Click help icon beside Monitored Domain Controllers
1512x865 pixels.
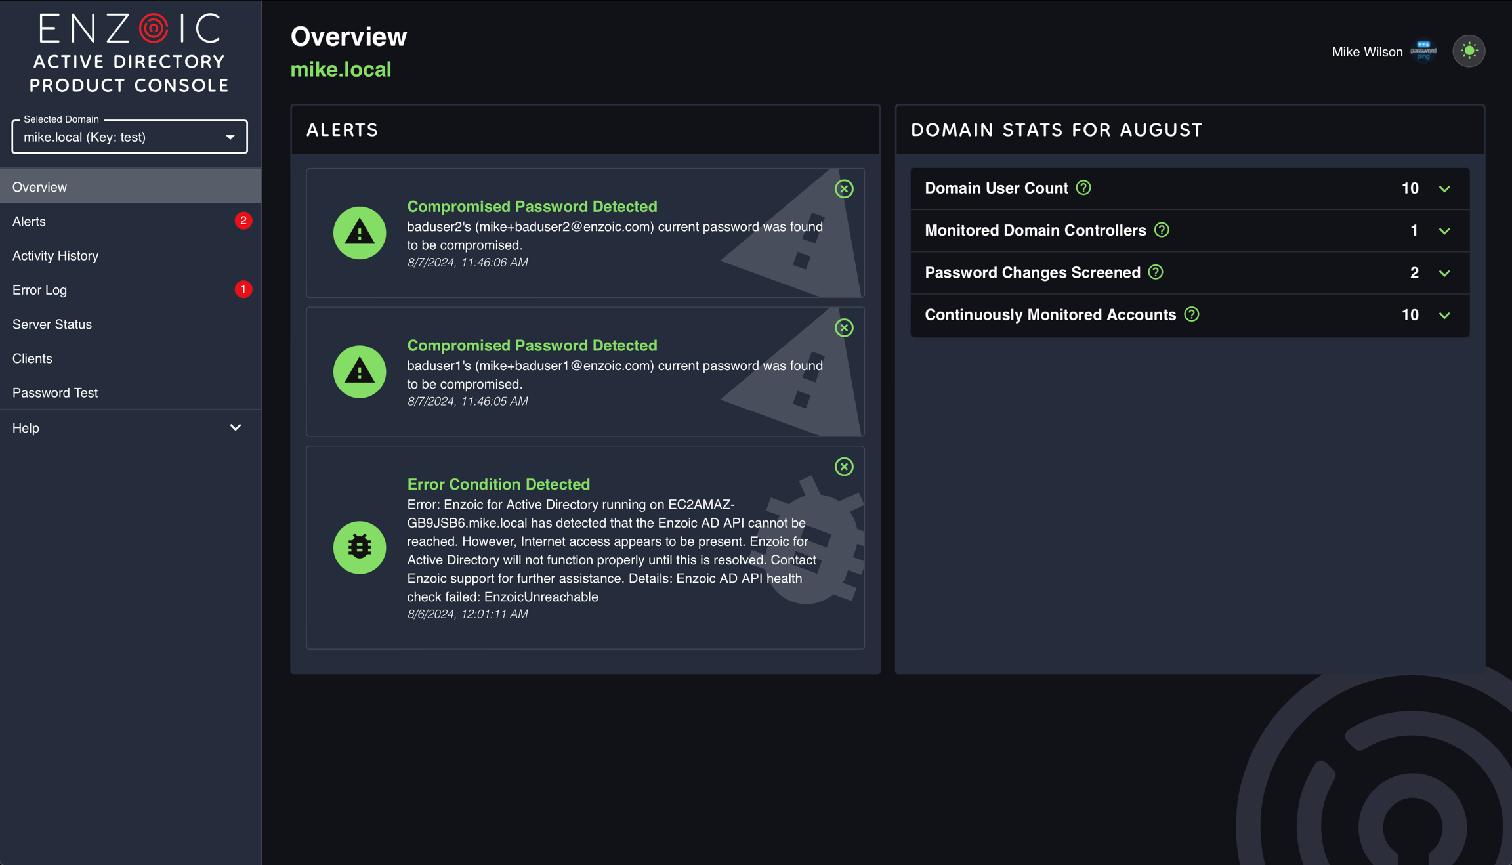pos(1162,230)
